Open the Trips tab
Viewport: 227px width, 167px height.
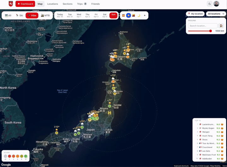click(82, 4)
